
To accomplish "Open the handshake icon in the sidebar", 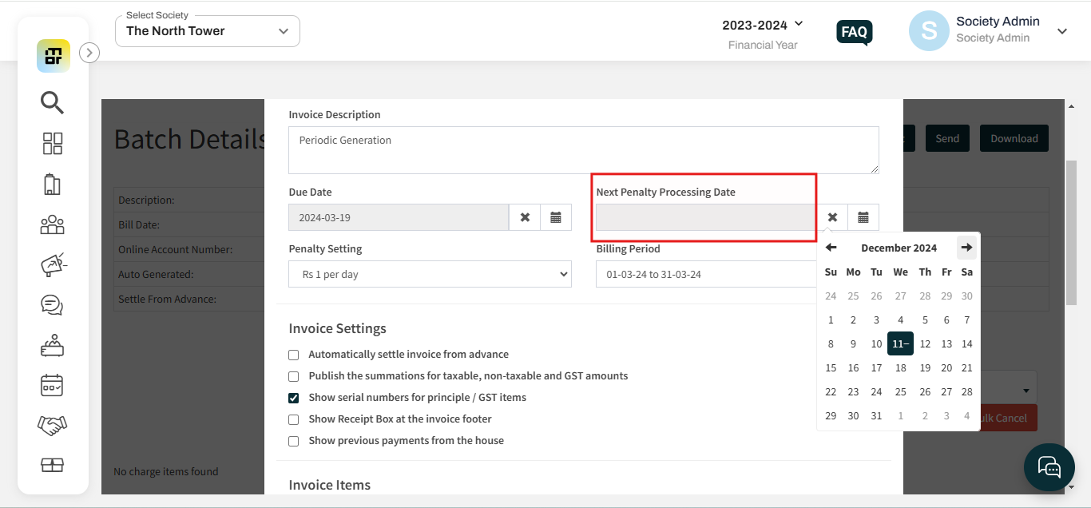I will 52,425.
